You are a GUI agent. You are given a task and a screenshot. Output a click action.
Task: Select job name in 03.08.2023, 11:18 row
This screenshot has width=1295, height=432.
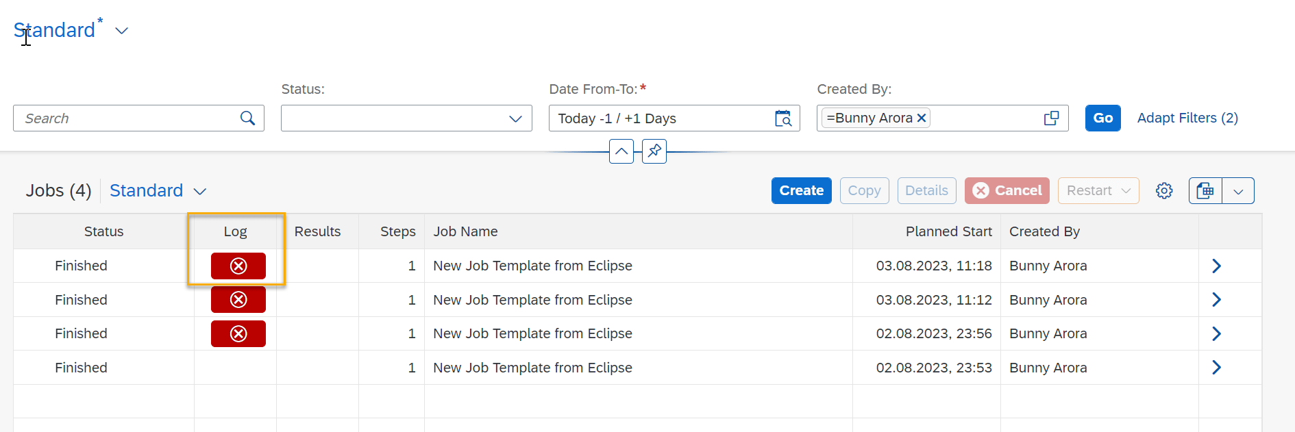[x=532, y=266]
